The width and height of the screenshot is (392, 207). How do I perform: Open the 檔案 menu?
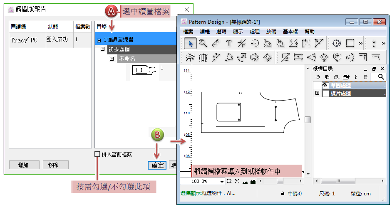click(x=188, y=32)
